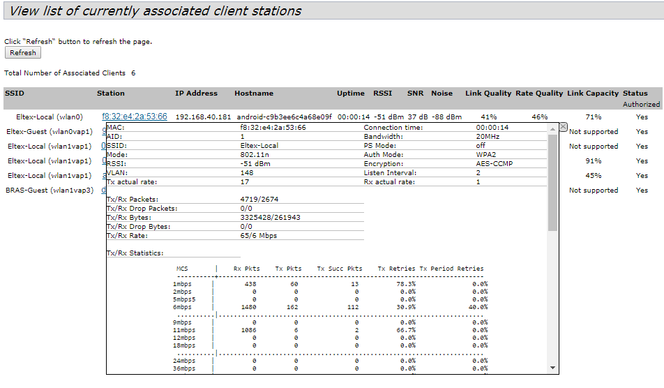Open station link in BRAS-Guest row
This screenshot has height=388, width=664.
104,191
